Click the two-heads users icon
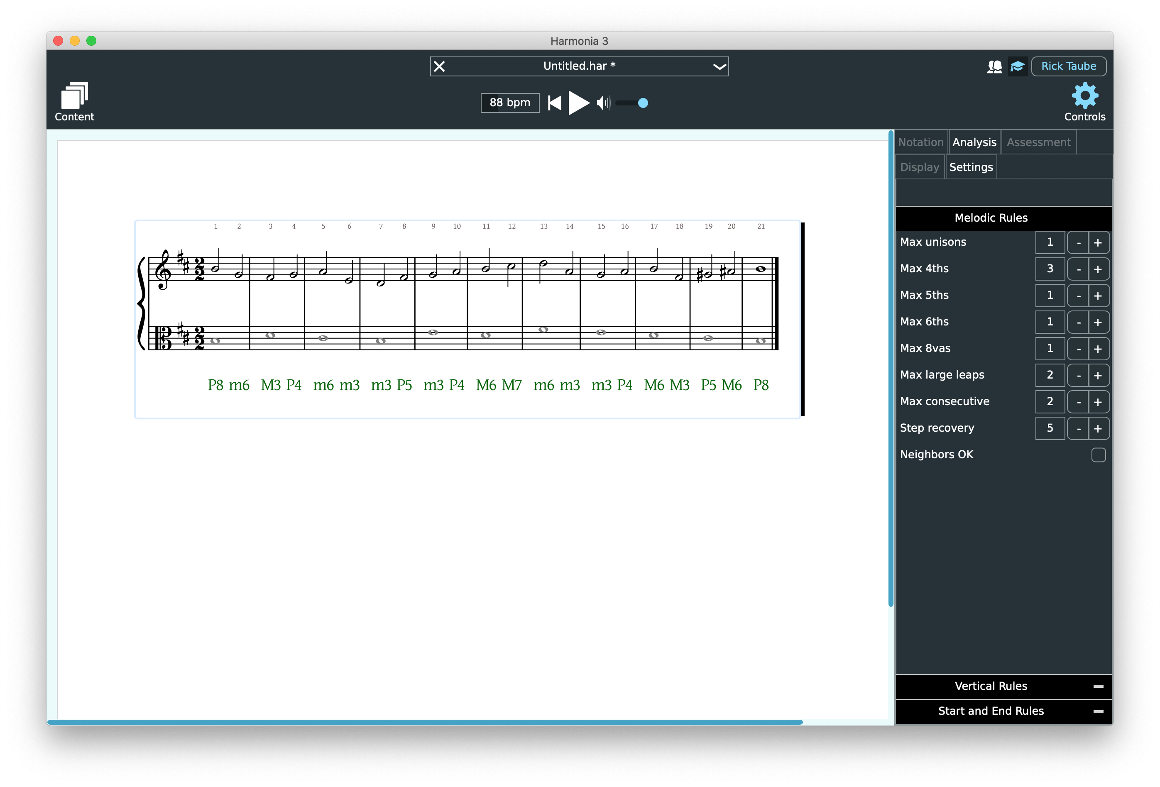The height and width of the screenshot is (787, 1160). [x=994, y=66]
